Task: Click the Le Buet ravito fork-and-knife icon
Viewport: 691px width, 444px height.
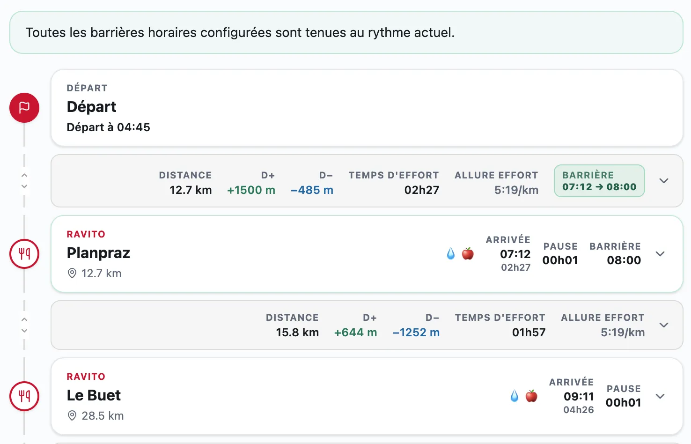Action: tap(24, 396)
